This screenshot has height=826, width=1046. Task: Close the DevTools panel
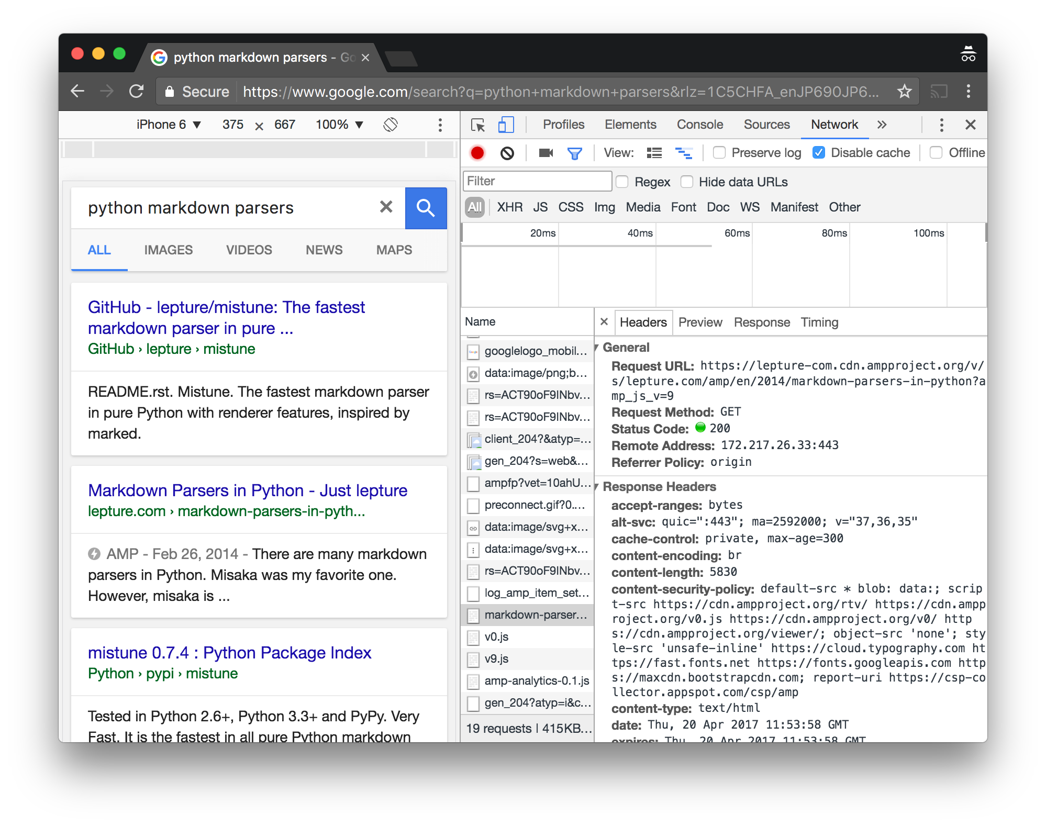pos(970,125)
